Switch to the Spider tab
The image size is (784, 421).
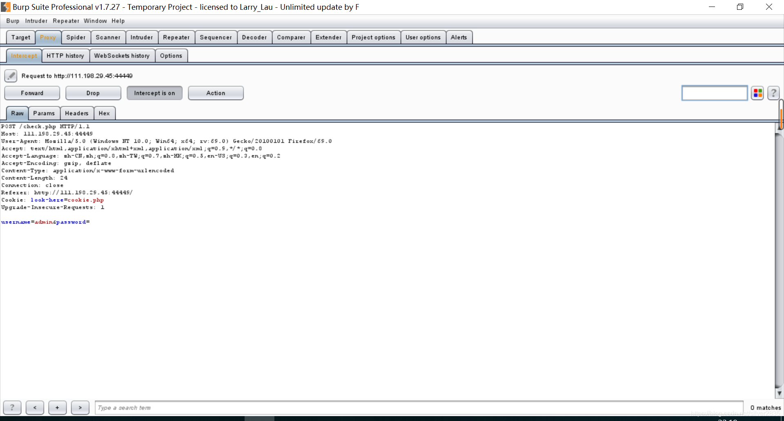tap(76, 37)
